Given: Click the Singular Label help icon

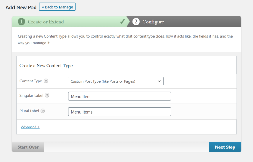Looking at the screenshot, I should 47,95.
